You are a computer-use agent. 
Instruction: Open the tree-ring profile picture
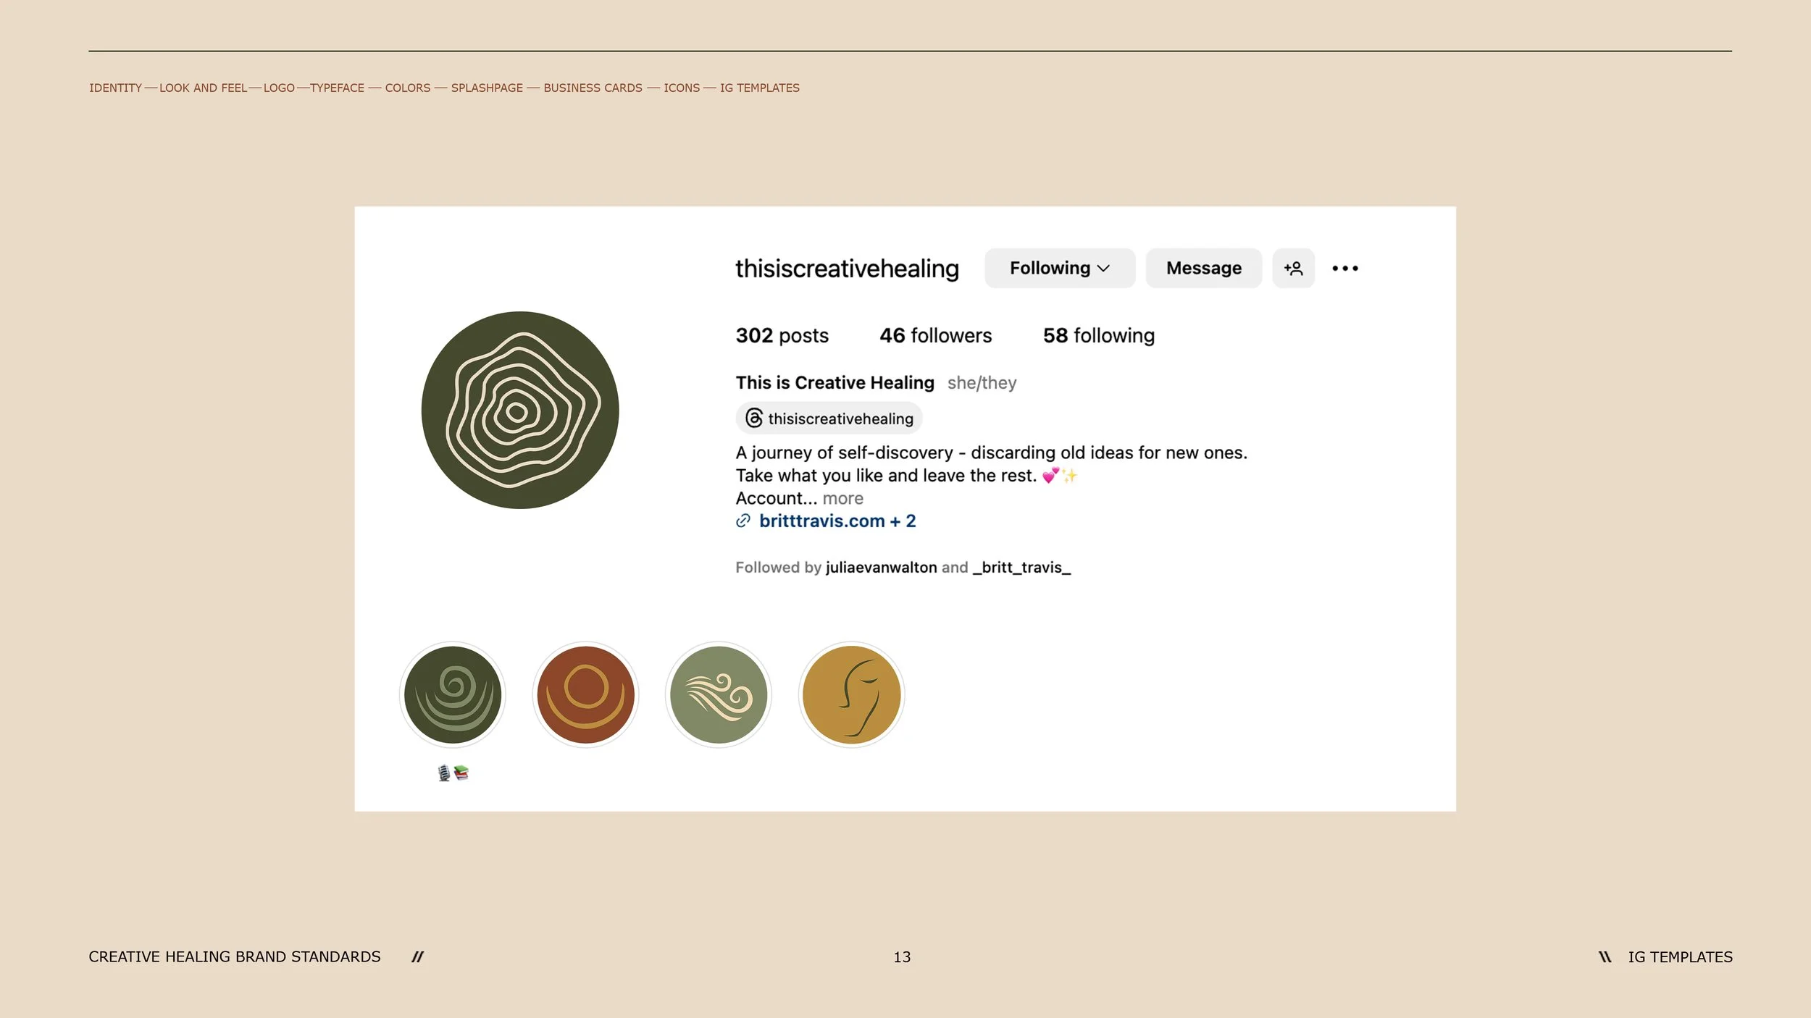520,410
